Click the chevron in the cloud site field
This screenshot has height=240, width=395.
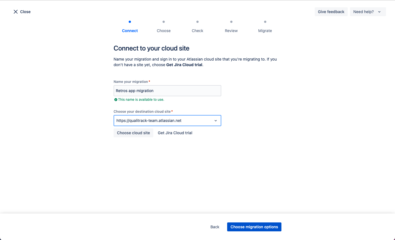click(x=216, y=121)
